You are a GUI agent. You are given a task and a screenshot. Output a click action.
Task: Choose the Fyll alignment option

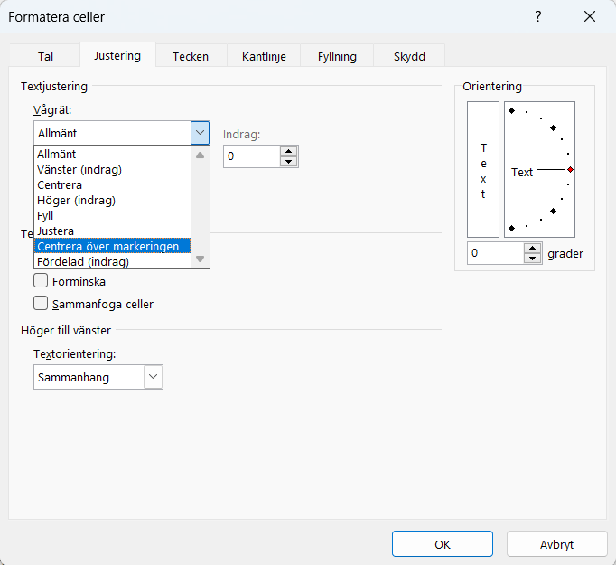click(x=112, y=215)
